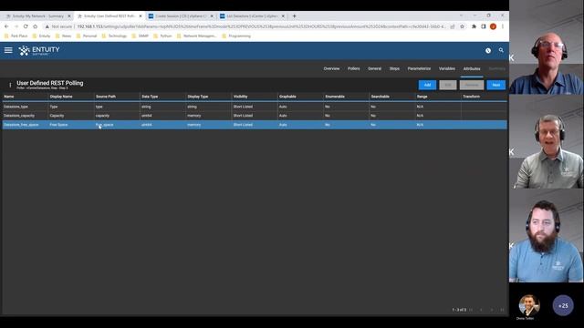Sort by the Visibility column header

click(240, 97)
